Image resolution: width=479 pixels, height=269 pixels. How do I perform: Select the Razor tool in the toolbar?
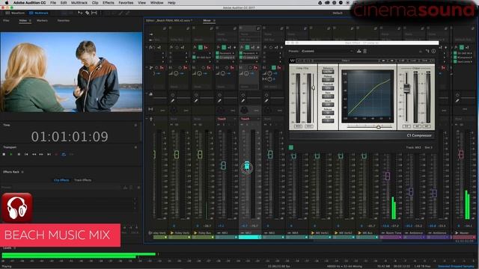pyautogui.click(x=87, y=13)
